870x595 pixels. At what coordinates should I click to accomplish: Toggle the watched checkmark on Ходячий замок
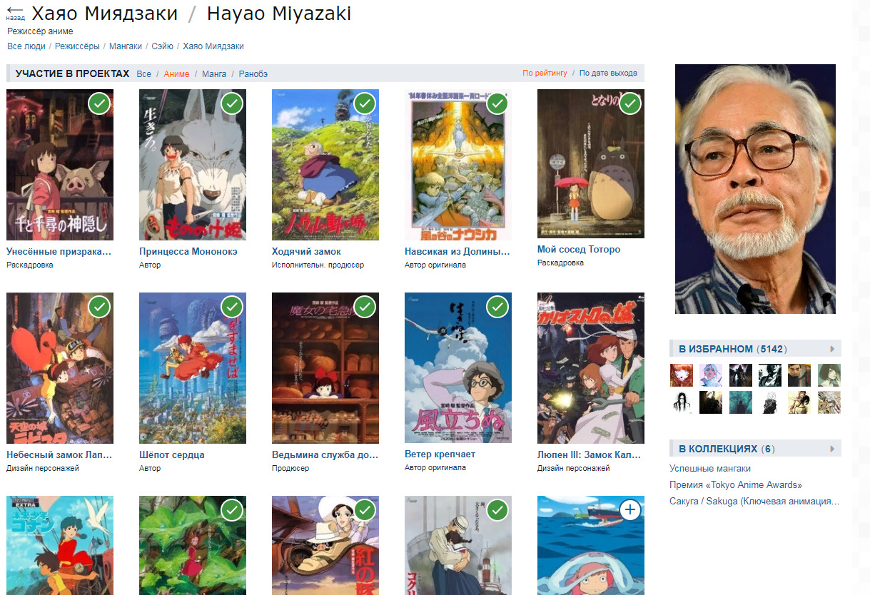(x=365, y=103)
